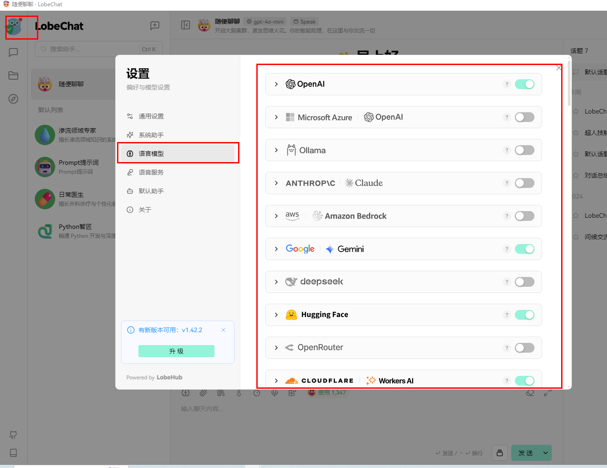Enable the Anthropic Claude switch

525,183
